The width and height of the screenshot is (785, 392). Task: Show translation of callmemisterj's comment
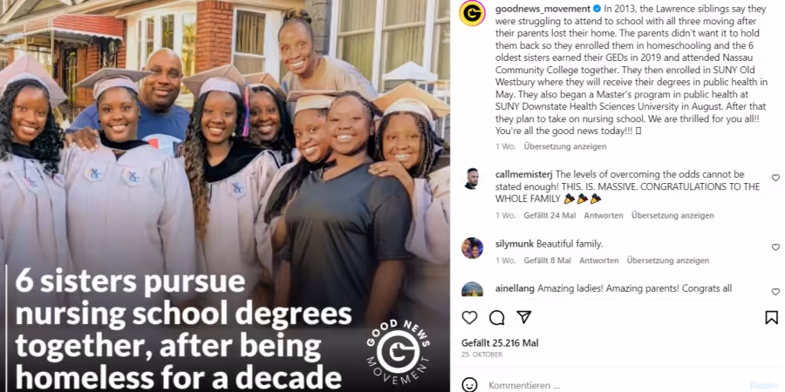pyautogui.click(x=672, y=215)
